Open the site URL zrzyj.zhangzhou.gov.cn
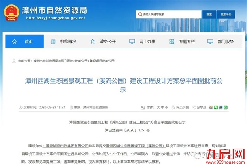247x166 pixels. point(56,18)
